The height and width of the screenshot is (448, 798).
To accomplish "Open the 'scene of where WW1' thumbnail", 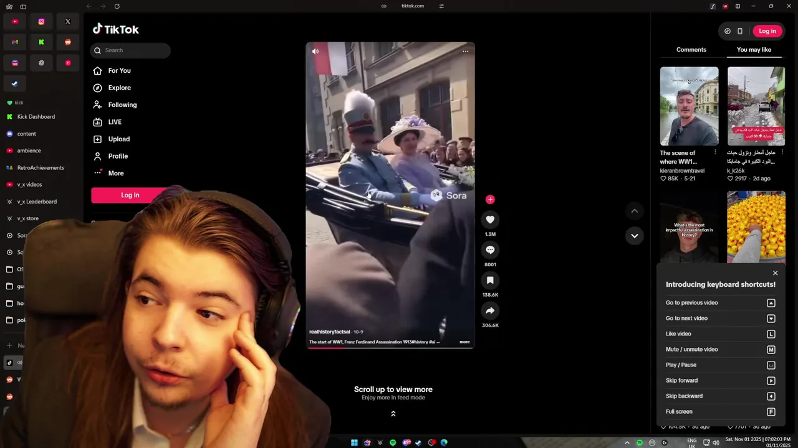I will point(689,106).
